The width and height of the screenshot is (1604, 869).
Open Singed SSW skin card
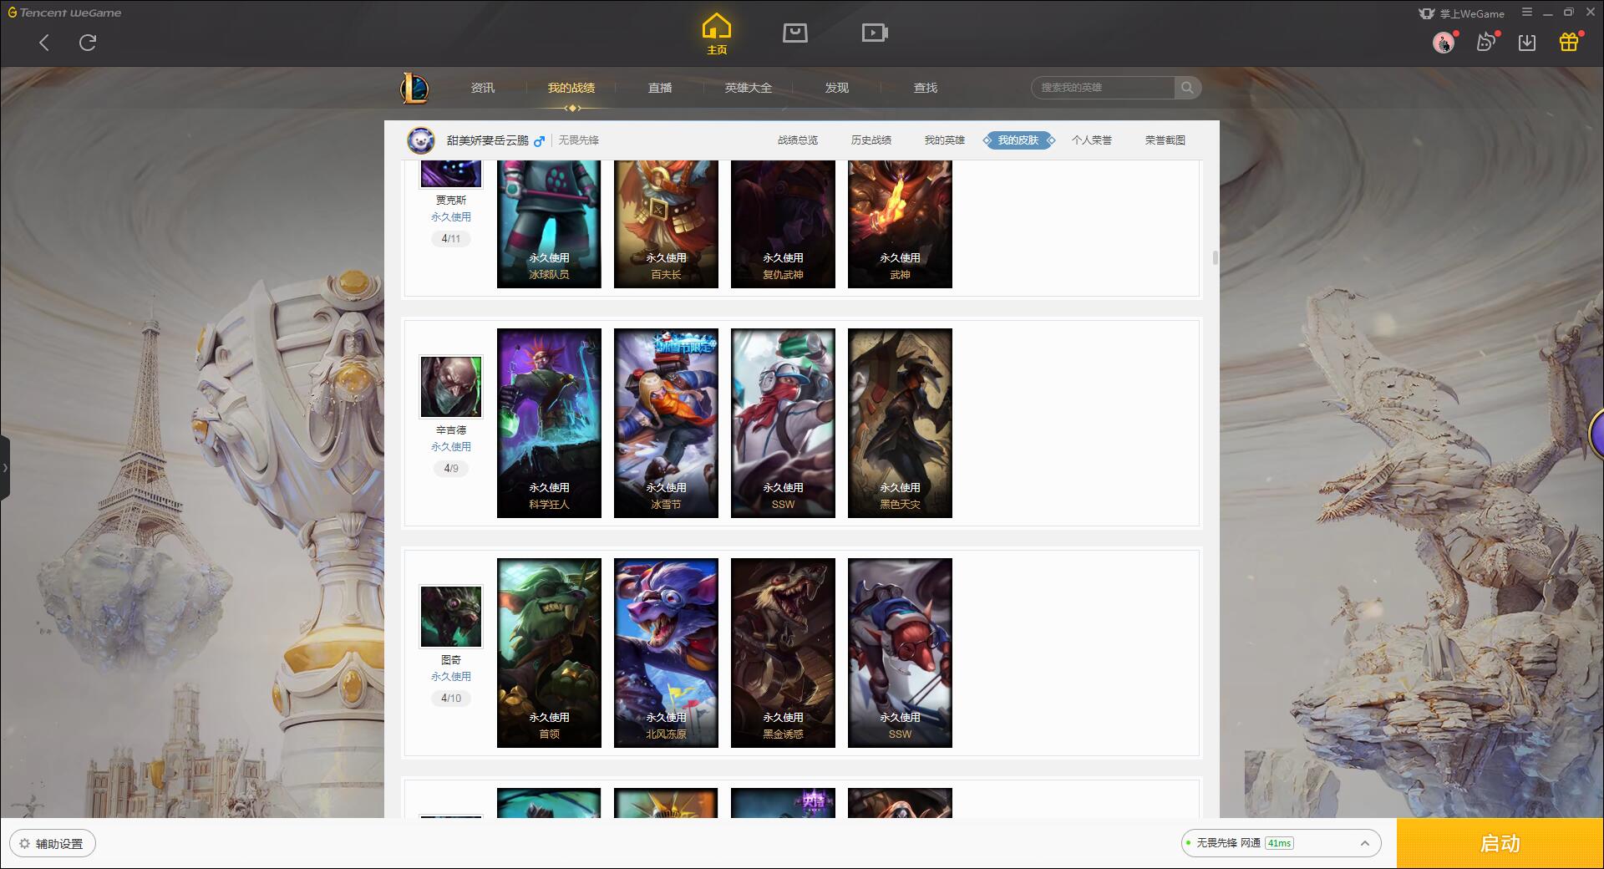783,423
